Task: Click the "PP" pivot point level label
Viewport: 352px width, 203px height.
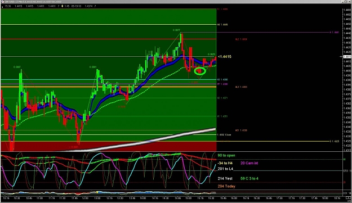Action: [x=222, y=84]
